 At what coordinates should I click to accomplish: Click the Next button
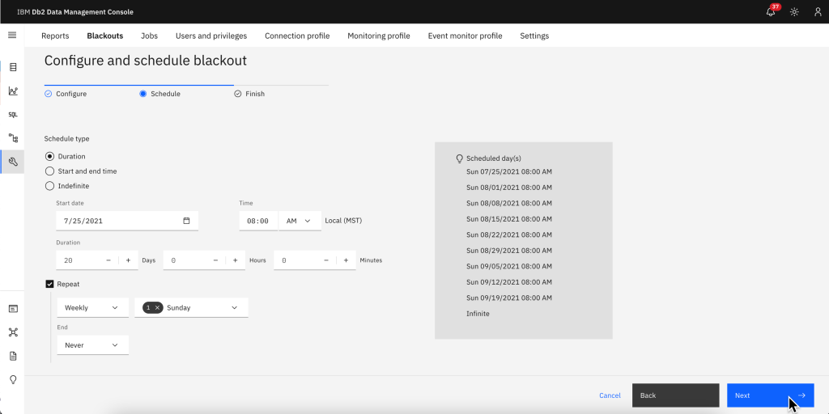(769, 395)
